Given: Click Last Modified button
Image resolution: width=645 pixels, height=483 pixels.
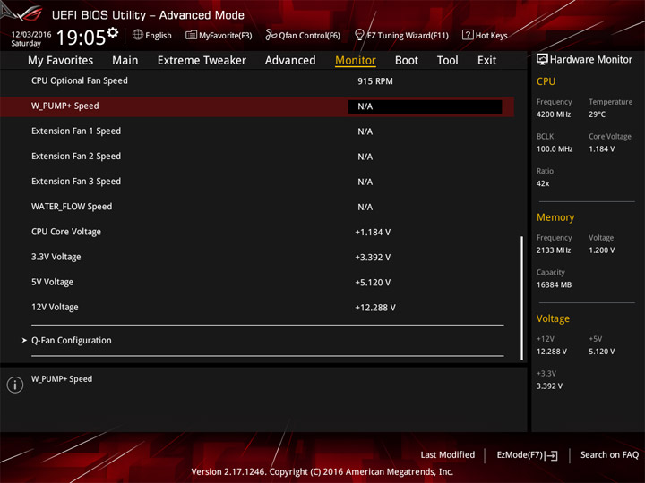Looking at the screenshot, I should 448,454.
